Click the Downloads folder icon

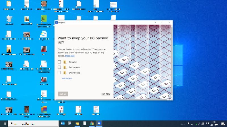point(65,73)
